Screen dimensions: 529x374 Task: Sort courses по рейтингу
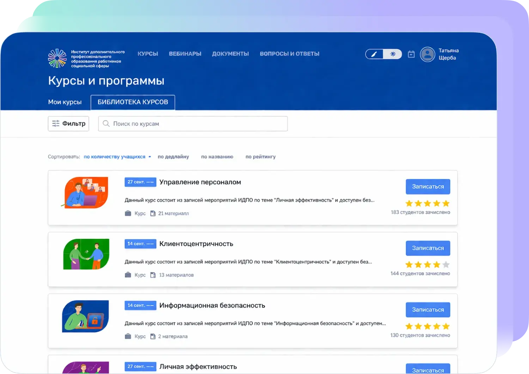point(261,157)
